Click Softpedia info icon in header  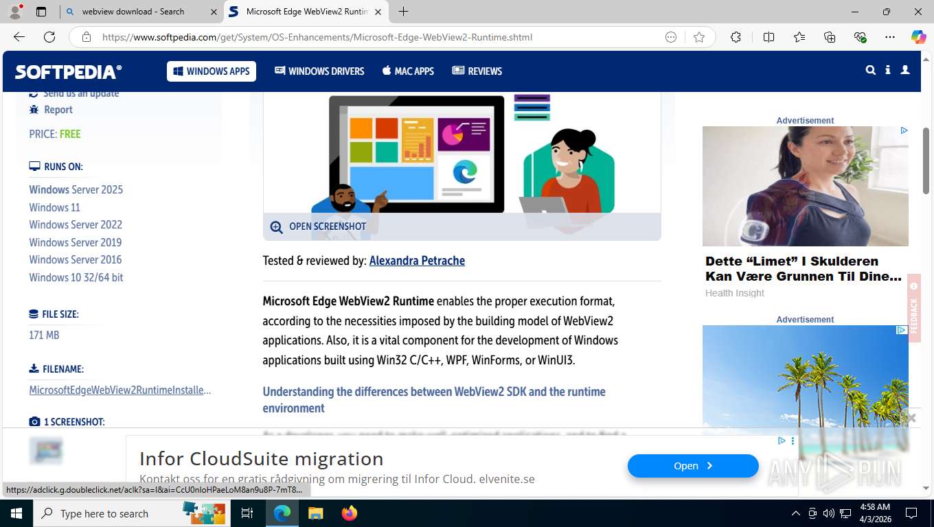888,70
